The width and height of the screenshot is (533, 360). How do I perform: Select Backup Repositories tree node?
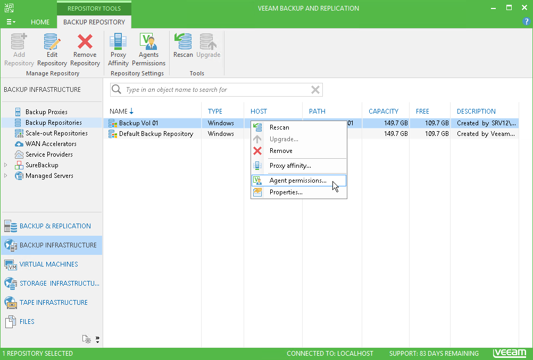pyautogui.click(x=53, y=123)
